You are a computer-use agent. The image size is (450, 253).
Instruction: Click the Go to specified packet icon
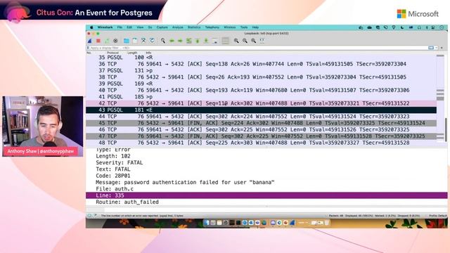point(188,41)
